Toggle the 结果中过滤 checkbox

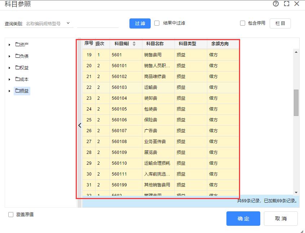157,23
